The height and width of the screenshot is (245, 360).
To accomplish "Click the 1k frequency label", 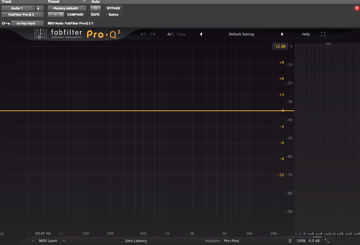I will coord(167,233).
